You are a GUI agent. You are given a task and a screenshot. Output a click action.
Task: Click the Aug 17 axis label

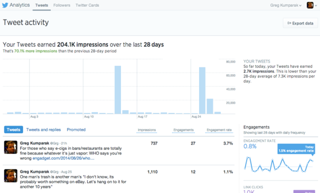[x=142, y=116]
